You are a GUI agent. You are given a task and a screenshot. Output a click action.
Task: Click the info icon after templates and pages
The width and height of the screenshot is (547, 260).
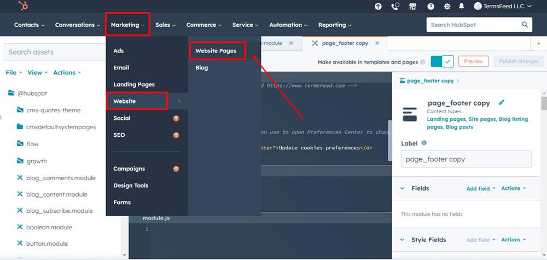[x=422, y=62]
